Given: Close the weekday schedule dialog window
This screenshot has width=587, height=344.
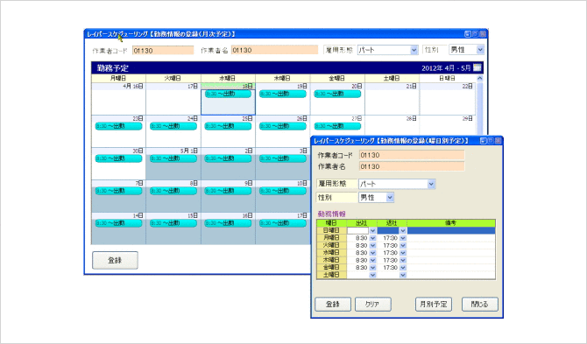Looking at the screenshot, I should coord(498,141).
